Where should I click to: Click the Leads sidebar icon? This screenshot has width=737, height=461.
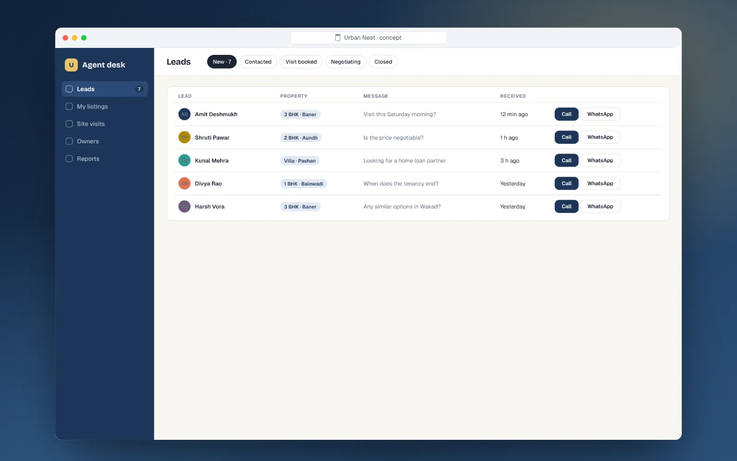pyautogui.click(x=69, y=89)
